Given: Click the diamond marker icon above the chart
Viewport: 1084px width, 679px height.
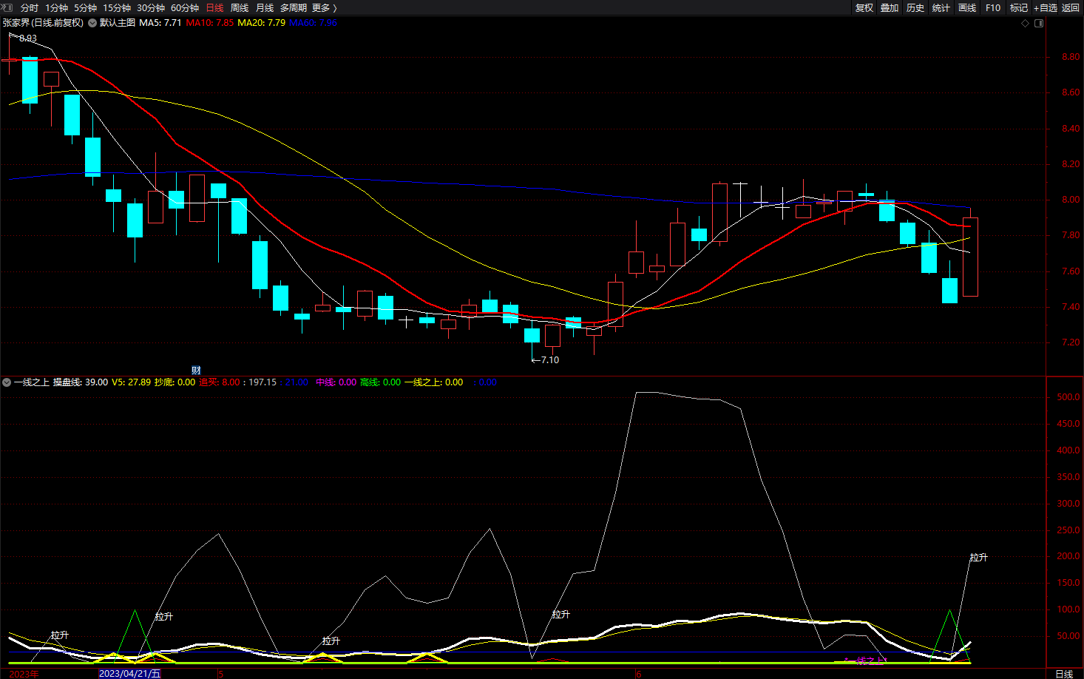Looking at the screenshot, I should 1025,23.
